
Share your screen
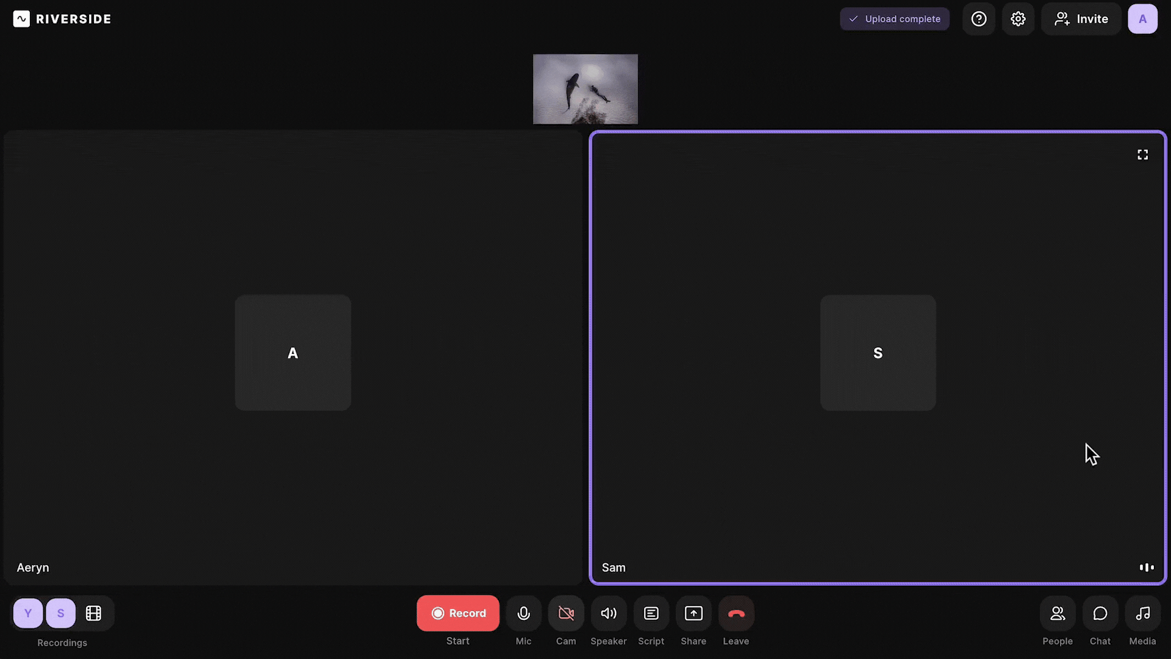point(693,613)
